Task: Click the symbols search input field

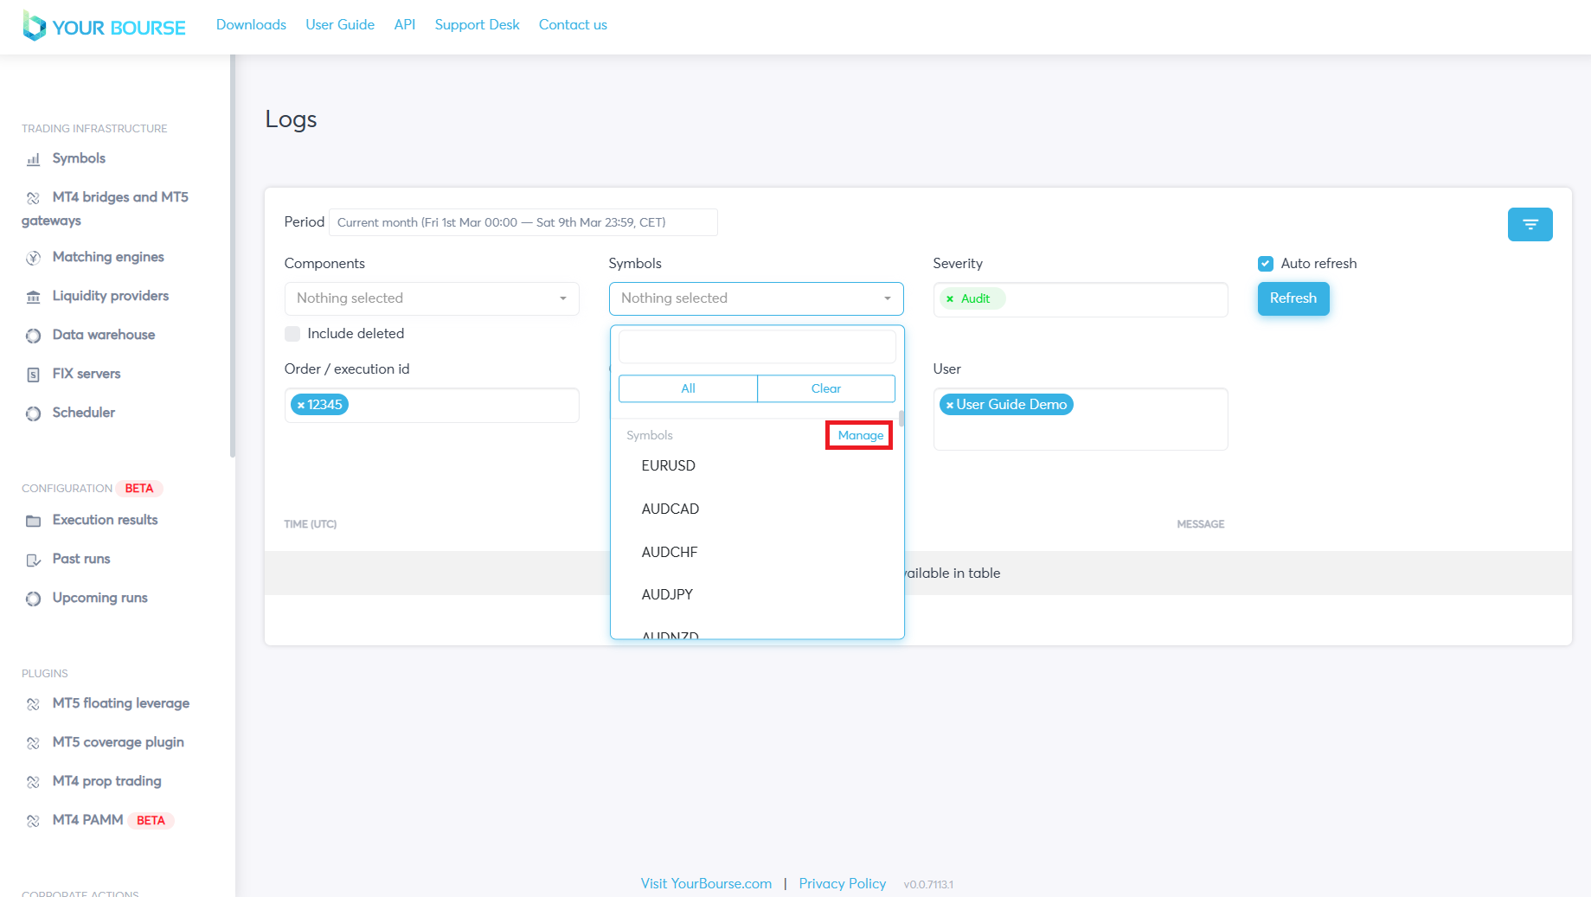Action: [x=756, y=347]
